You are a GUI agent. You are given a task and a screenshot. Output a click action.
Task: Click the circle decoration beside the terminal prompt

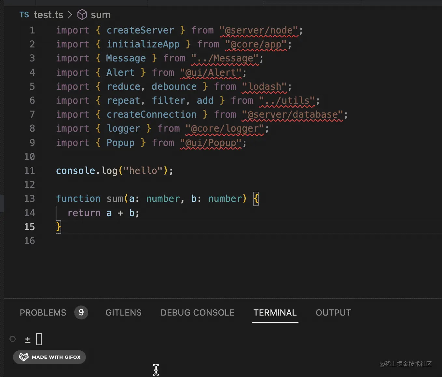pos(13,339)
